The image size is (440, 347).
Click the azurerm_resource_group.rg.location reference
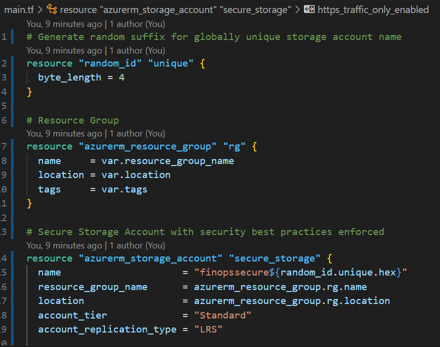[x=292, y=301]
